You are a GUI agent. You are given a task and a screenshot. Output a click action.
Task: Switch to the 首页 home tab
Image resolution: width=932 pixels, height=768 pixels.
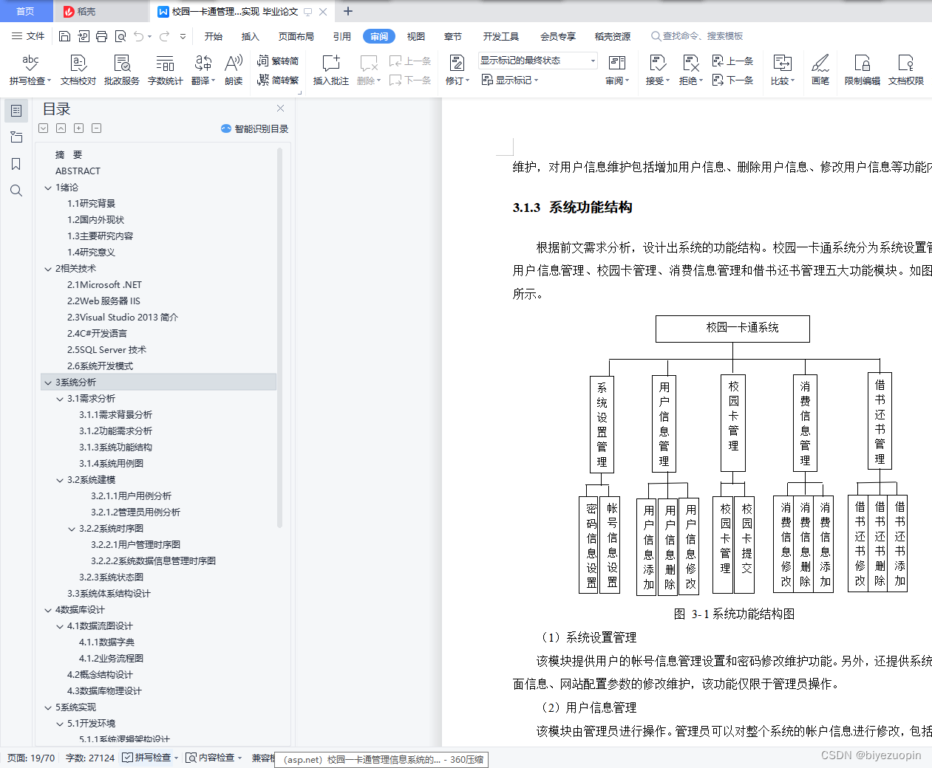coord(26,11)
